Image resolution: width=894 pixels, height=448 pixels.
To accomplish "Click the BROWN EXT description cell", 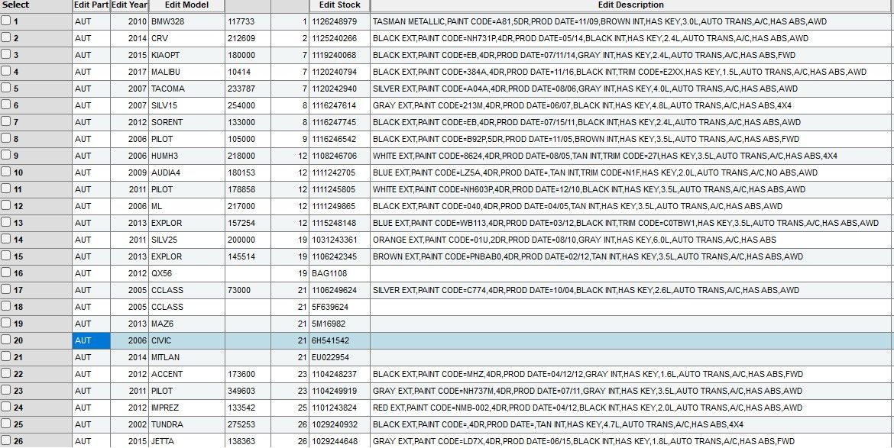I will [x=631, y=256].
